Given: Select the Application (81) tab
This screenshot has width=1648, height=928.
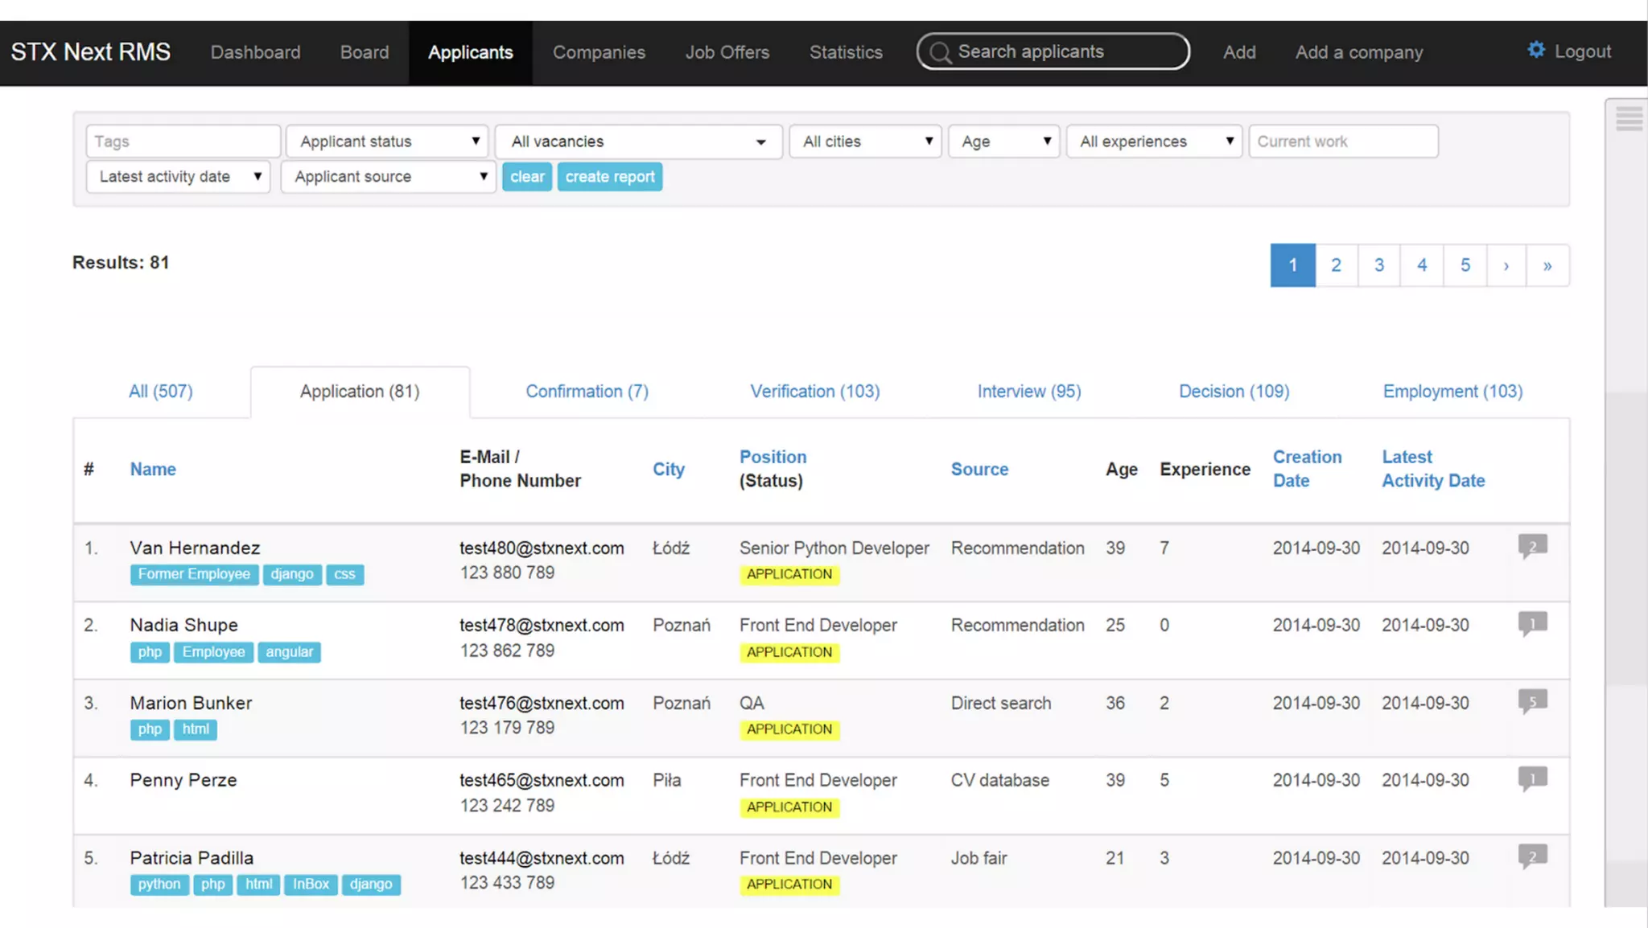Looking at the screenshot, I should pos(360,392).
